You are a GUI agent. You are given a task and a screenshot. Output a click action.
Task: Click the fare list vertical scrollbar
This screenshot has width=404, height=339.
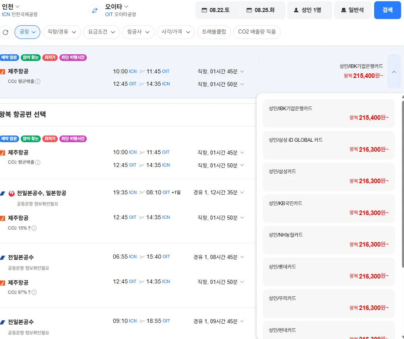tap(403, 184)
